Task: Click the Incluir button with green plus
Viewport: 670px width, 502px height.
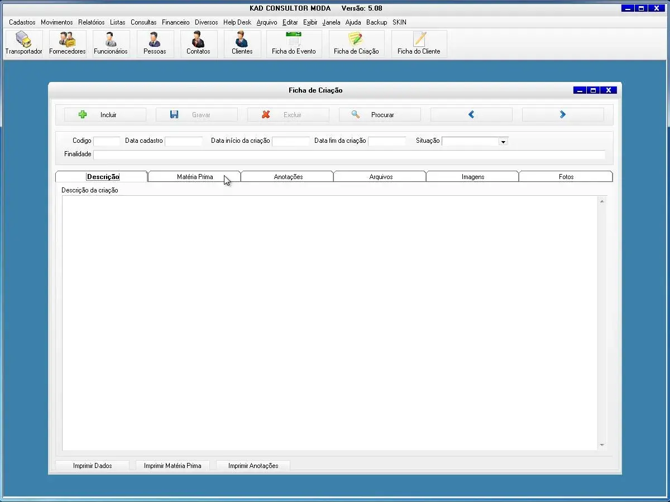Action: 105,115
